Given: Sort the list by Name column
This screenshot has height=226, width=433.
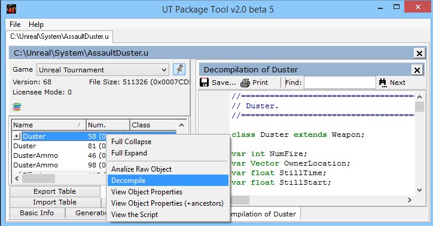Looking at the screenshot, I should tap(48, 125).
